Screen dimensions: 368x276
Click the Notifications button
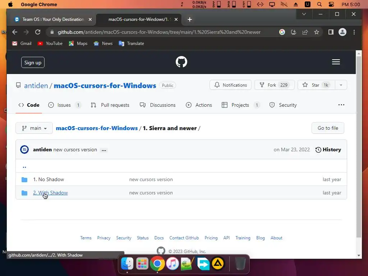coord(230,85)
